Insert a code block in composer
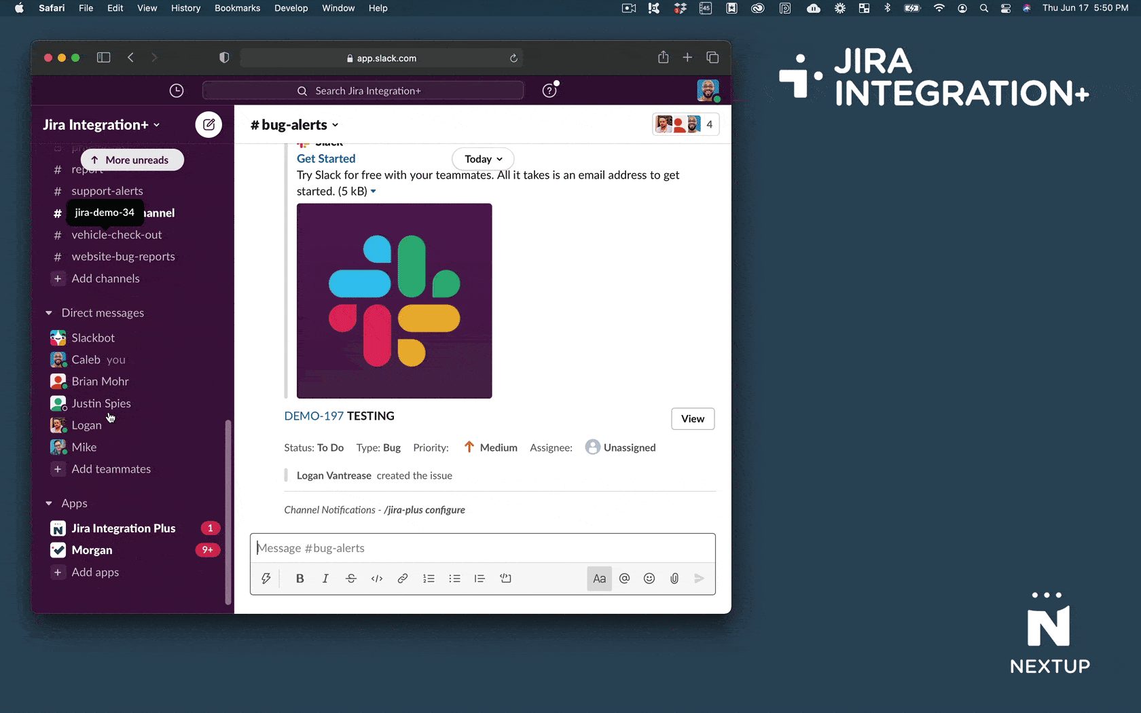The height and width of the screenshot is (713, 1141). point(505,579)
